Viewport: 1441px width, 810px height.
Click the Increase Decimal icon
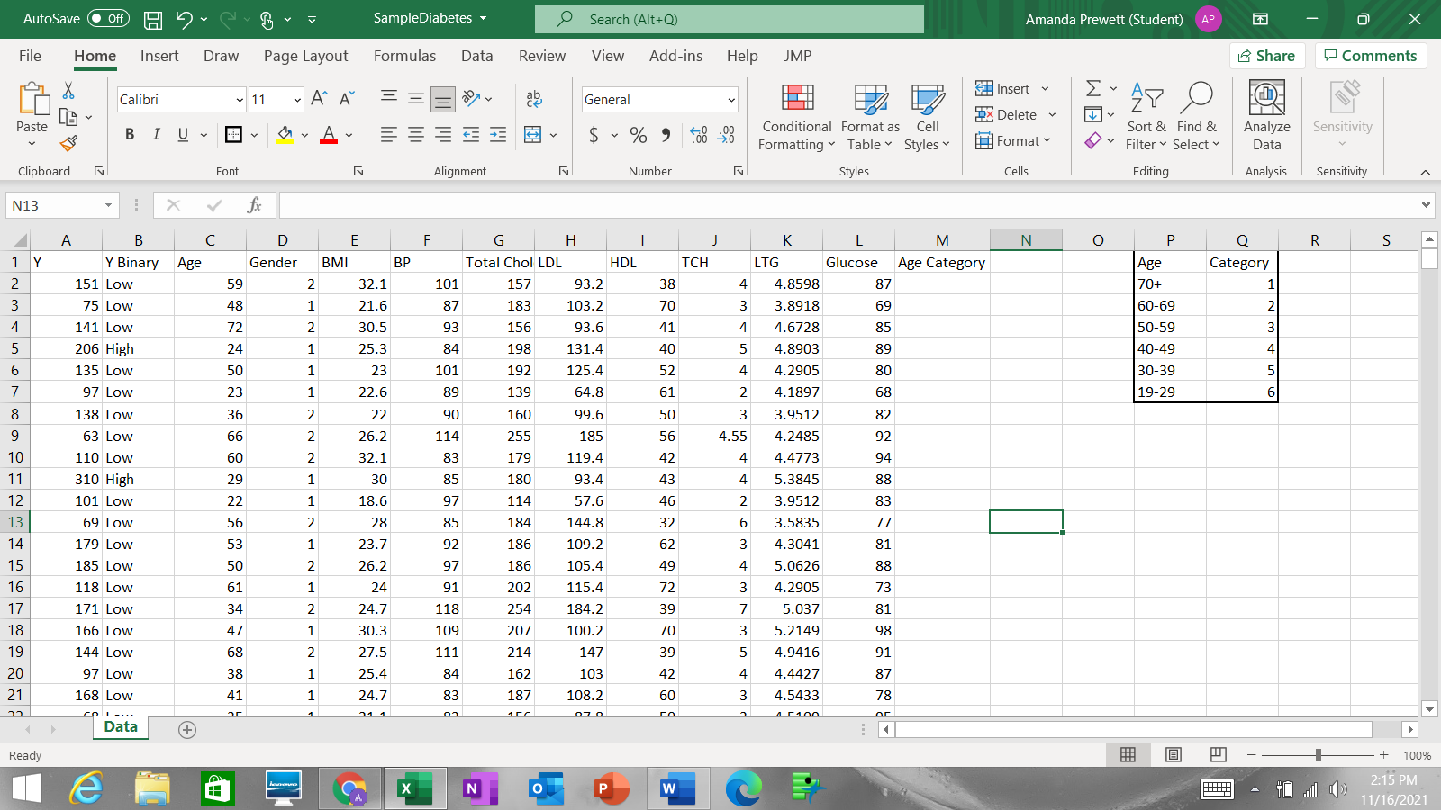(699, 135)
